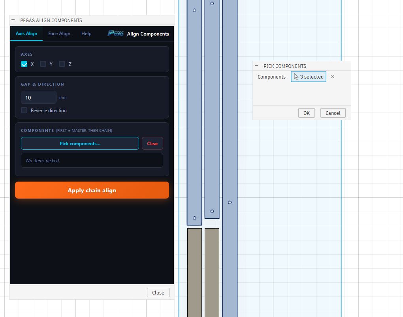Uncheck the X axis checkbox
The width and height of the screenshot is (403, 317).
24,64
